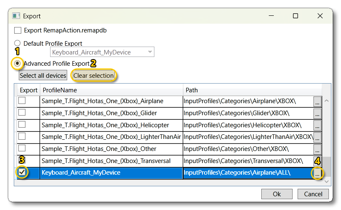Click the Ok button
Image resolution: width=341 pixels, height=210 pixels.
276,194
